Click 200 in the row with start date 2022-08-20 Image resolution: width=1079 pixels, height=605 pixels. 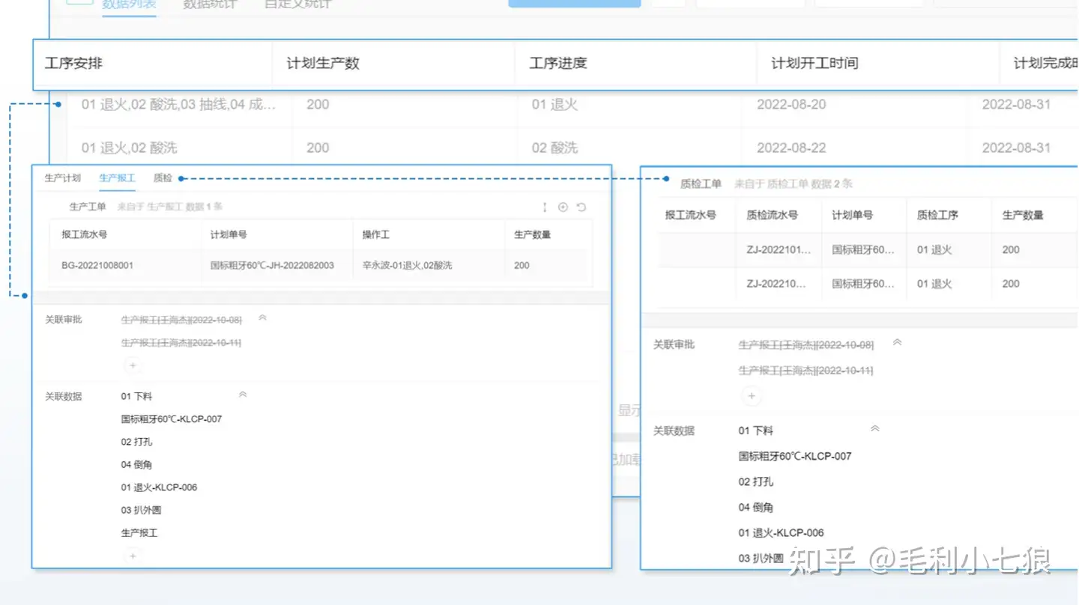[x=318, y=105]
